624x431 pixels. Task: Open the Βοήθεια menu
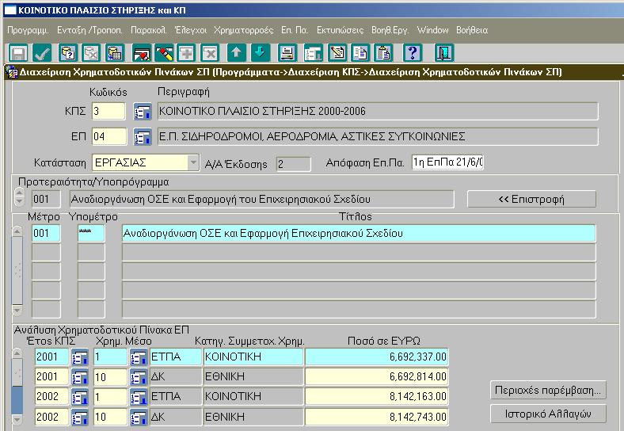[x=472, y=30]
